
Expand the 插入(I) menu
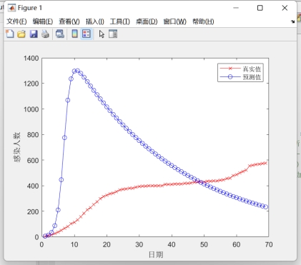point(95,21)
